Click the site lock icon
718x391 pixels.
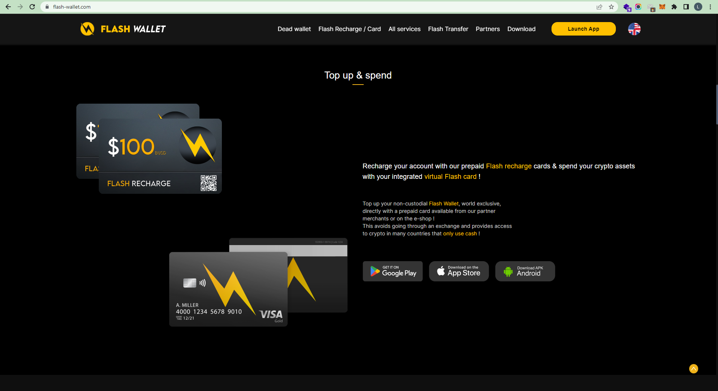(47, 7)
